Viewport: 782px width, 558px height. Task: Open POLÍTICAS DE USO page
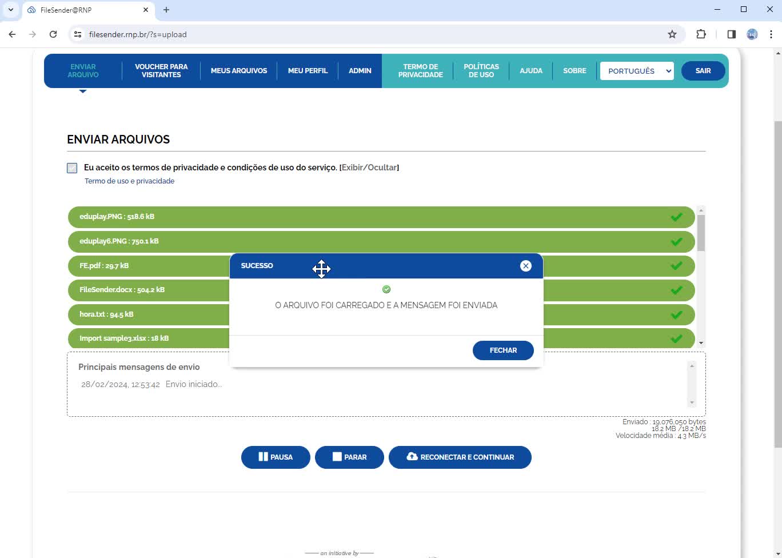pyautogui.click(x=481, y=71)
